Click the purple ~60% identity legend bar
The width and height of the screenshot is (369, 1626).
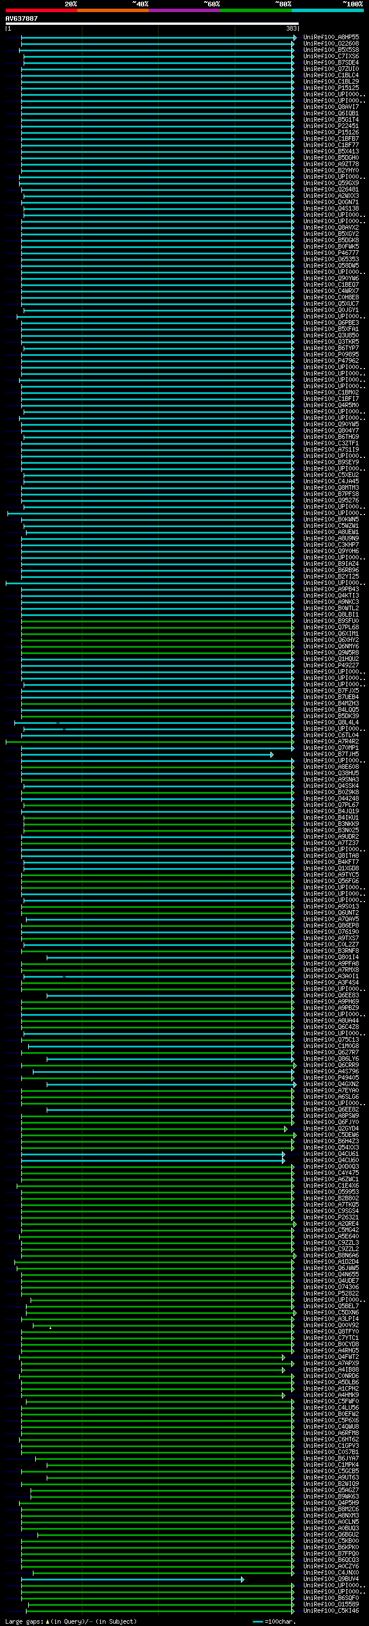coord(184,10)
